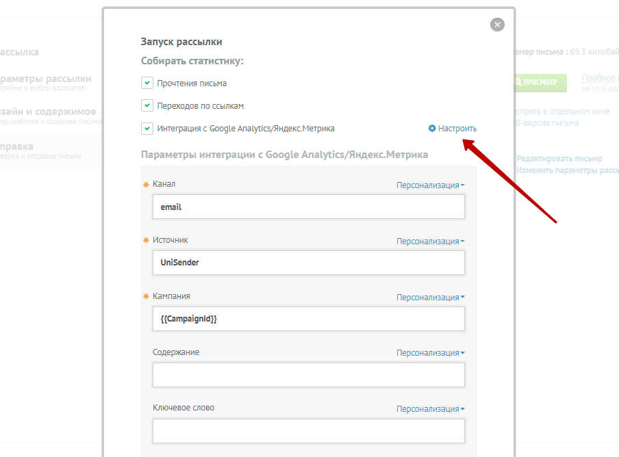The image size is (619, 457).
Task: Select the Отправка step in sidebar
Action: tap(40, 151)
